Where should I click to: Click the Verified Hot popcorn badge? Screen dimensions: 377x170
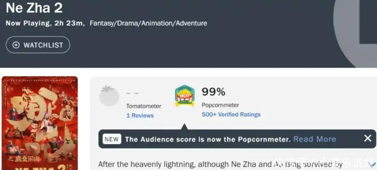pos(184,96)
